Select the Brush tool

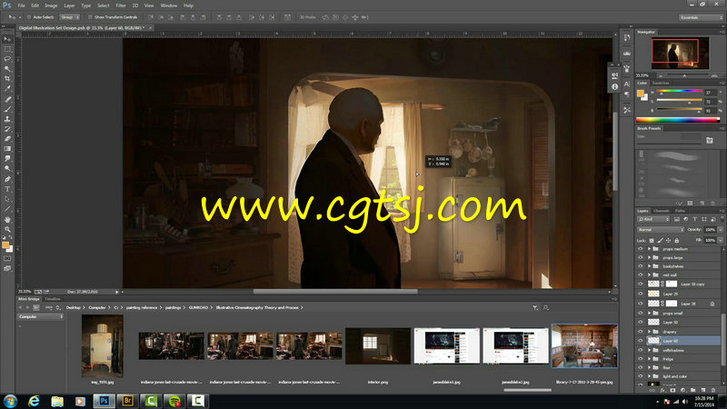click(7, 109)
